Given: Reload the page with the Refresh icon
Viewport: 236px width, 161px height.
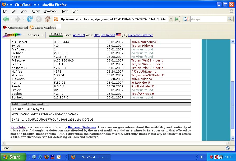Looking at the screenshot, I should (x=30, y=19).
